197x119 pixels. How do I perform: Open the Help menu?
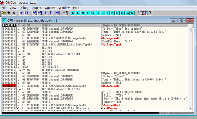(76, 8)
